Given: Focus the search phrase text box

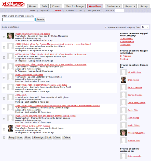Looking at the screenshot, I should [18, 20].
